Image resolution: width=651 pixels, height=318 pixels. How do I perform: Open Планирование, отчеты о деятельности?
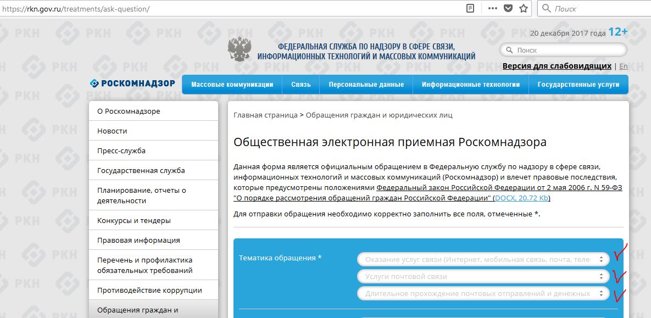tap(154, 196)
